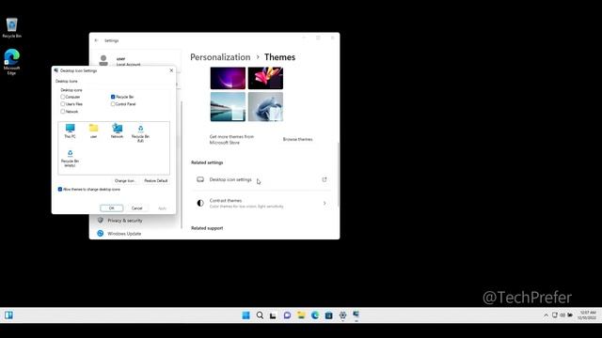Viewport: 602px width, 338px height.
Task: Click the Change Icon button
Action: [x=125, y=180]
